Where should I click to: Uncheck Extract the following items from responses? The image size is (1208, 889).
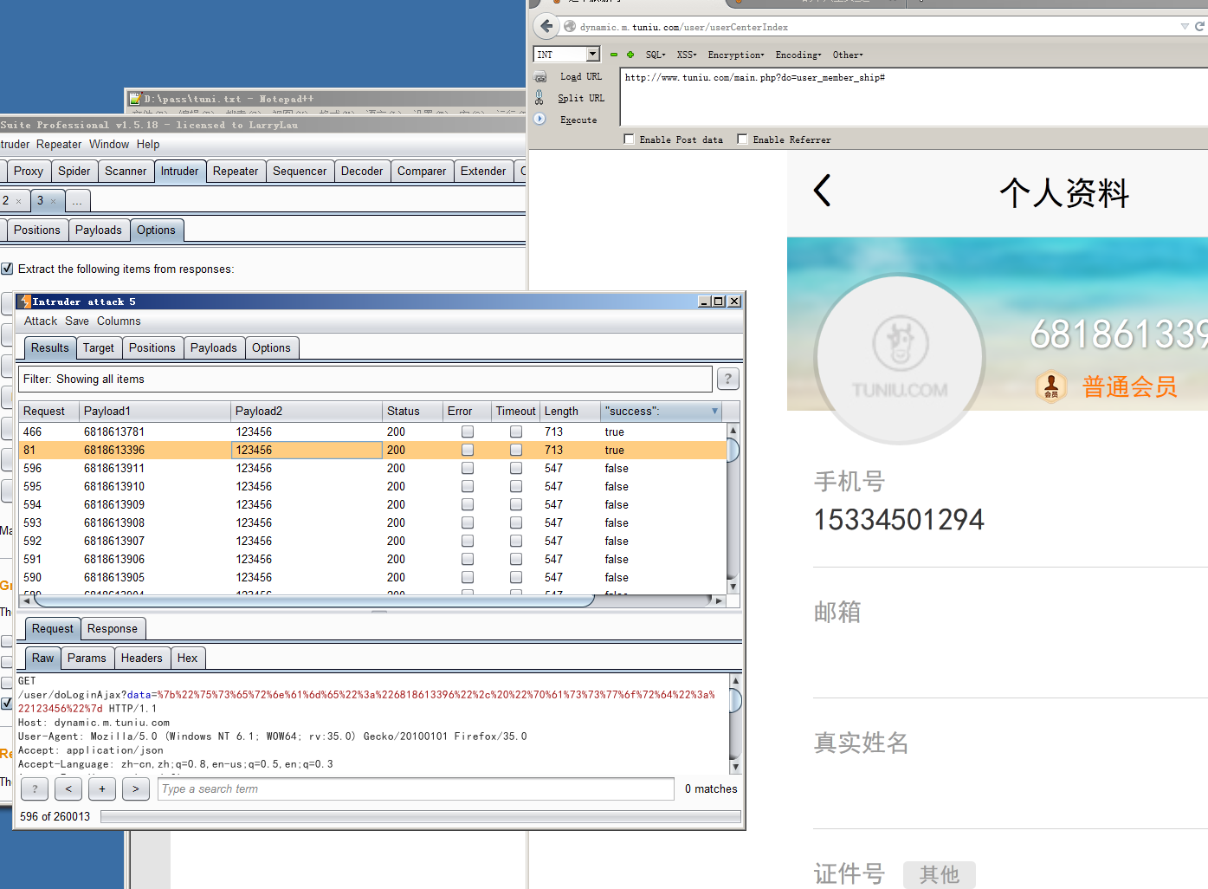click(7, 269)
